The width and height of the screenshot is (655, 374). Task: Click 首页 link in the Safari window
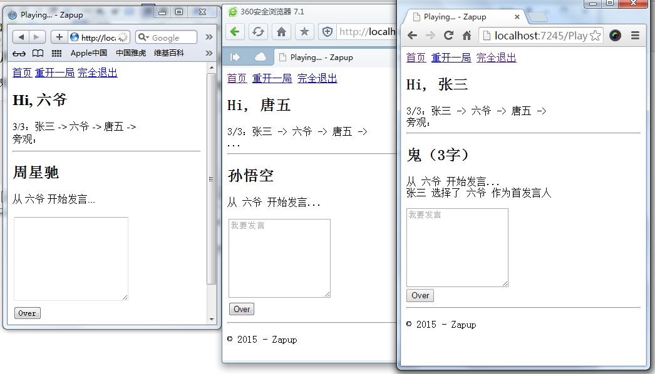point(22,73)
